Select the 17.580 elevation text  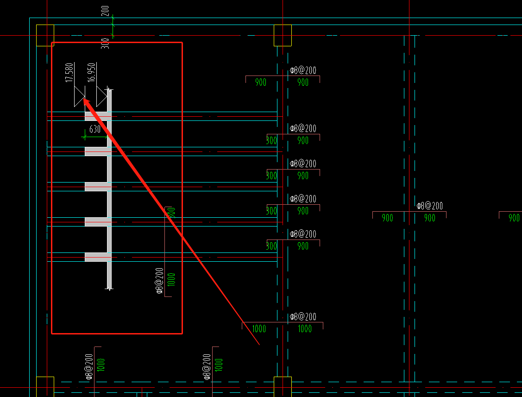point(69,73)
